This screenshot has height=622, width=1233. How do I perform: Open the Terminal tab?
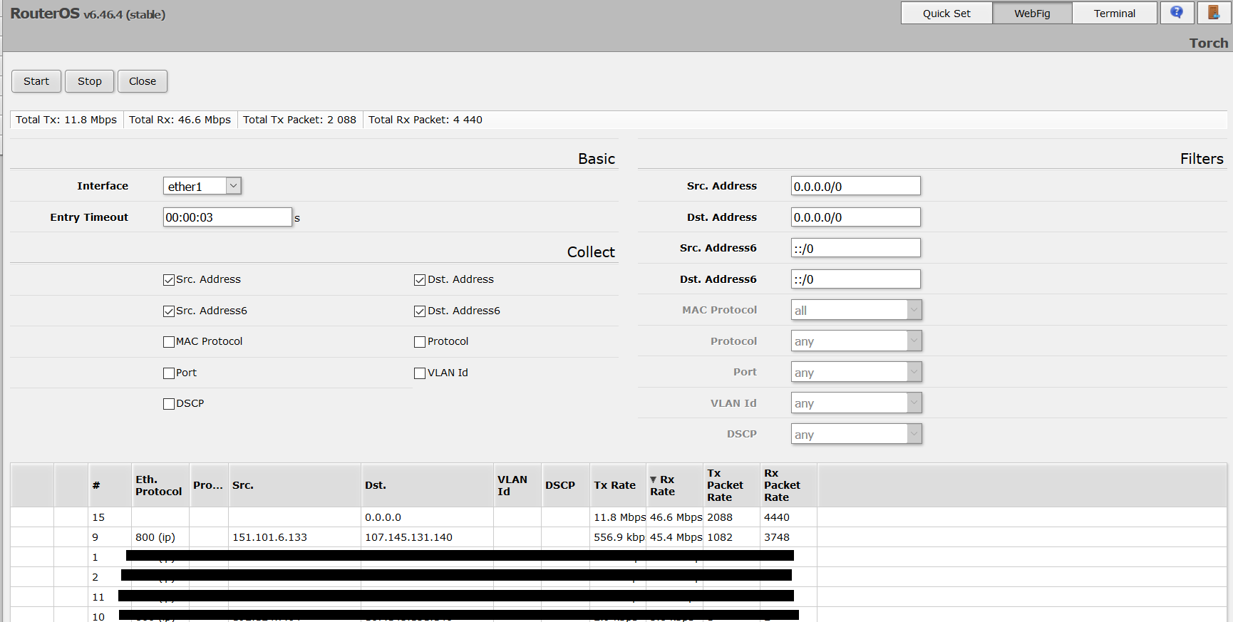coord(1115,13)
